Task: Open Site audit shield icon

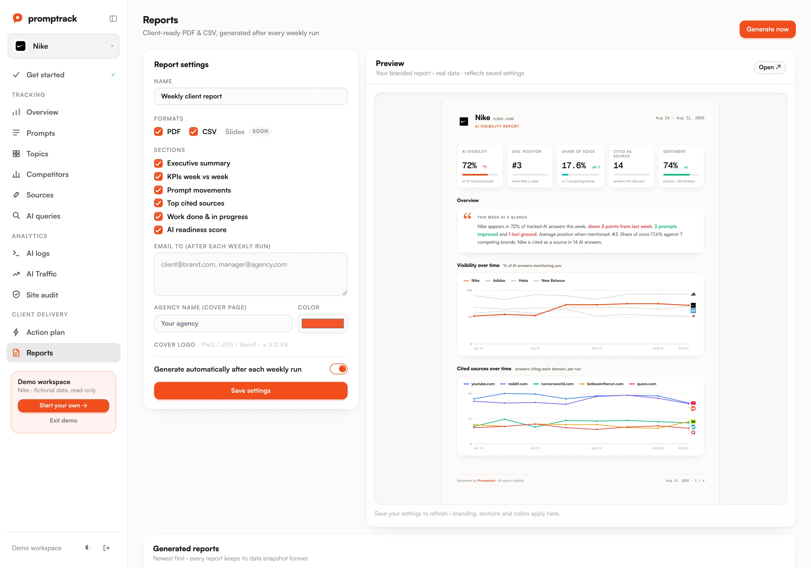Action: point(16,295)
